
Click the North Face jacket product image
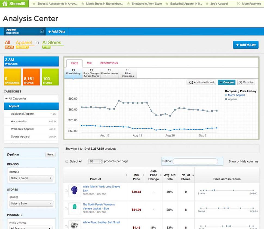(x=74, y=208)
